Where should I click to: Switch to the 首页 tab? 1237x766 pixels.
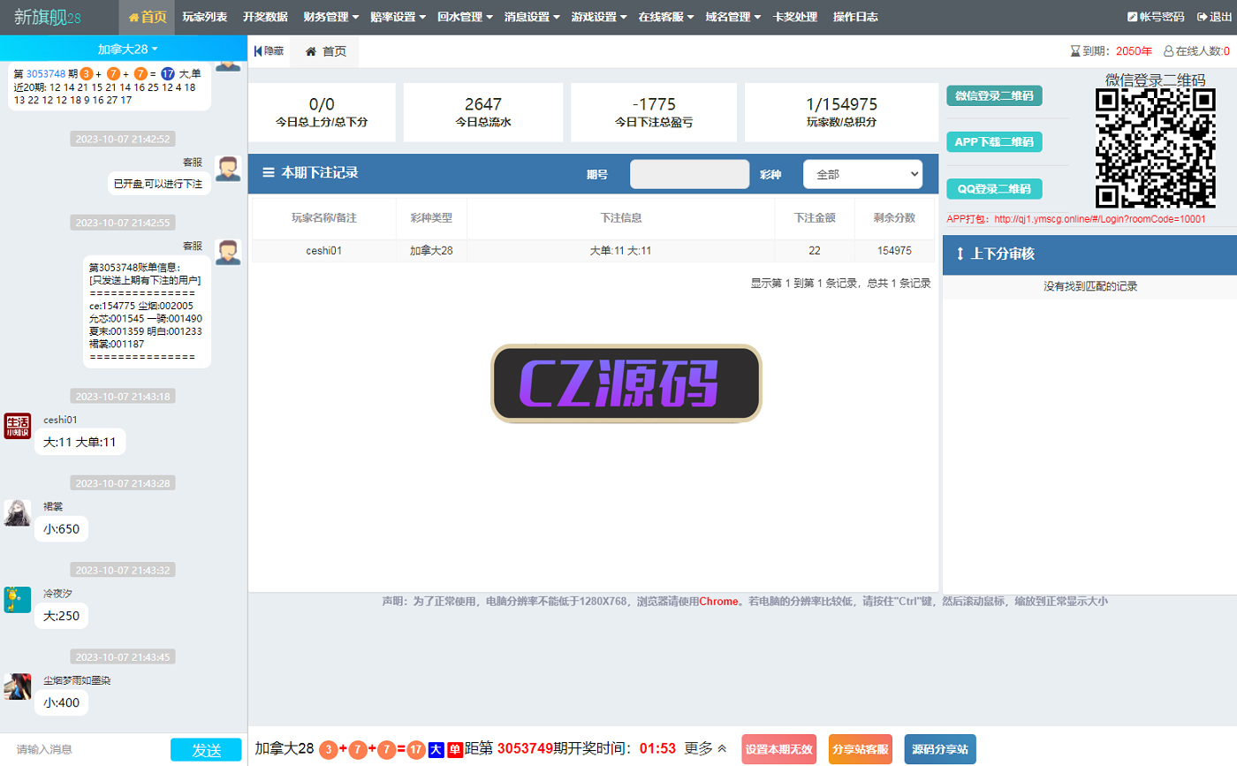[x=325, y=51]
